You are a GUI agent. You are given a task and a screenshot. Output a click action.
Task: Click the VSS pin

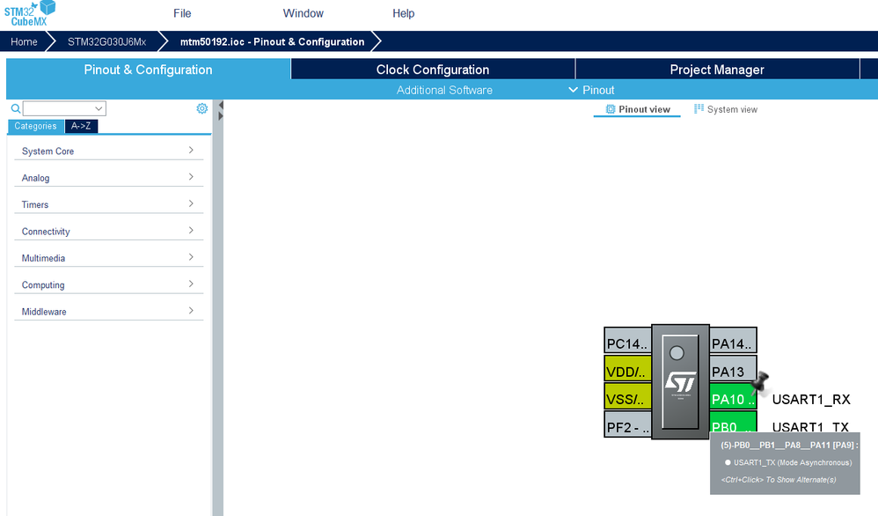click(x=627, y=396)
